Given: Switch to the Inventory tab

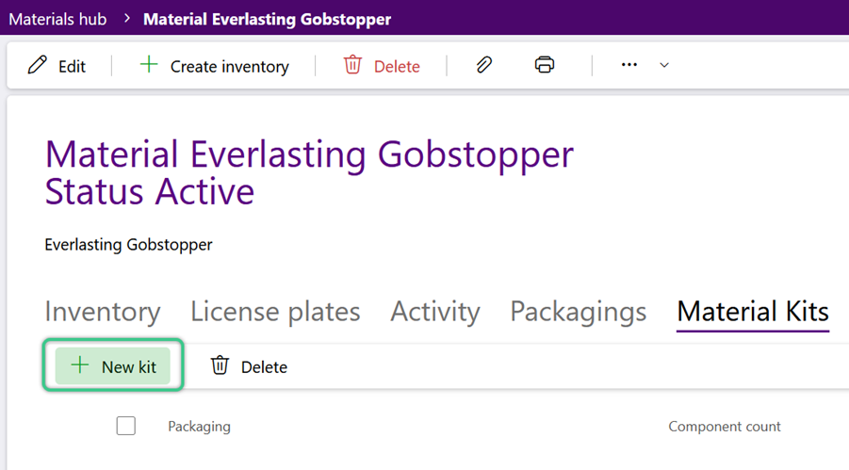Looking at the screenshot, I should point(103,312).
